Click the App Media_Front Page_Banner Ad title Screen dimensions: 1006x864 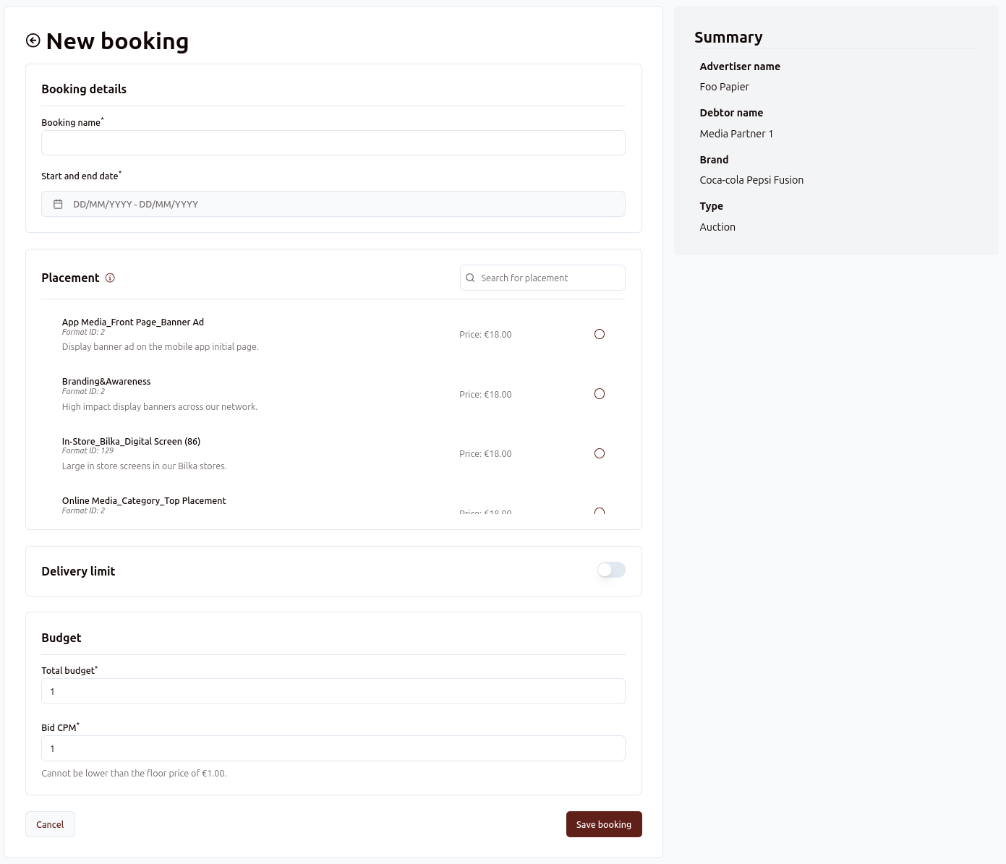(133, 322)
